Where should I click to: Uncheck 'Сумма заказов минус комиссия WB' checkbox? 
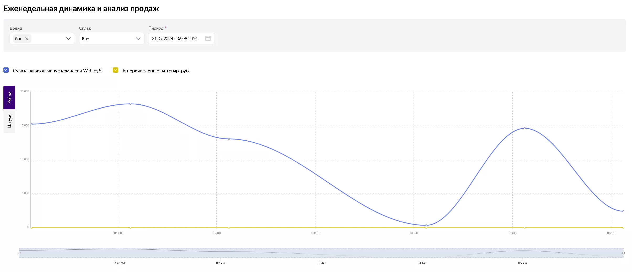click(6, 70)
